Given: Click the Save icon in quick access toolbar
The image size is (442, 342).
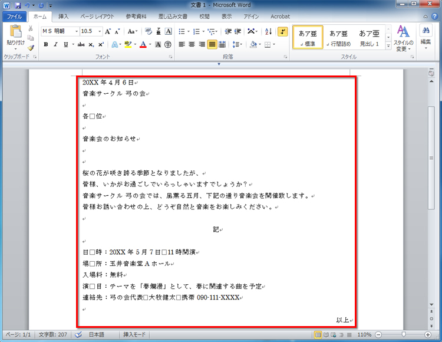Looking at the screenshot, I should pyautogui.click(x=18, y=5).
